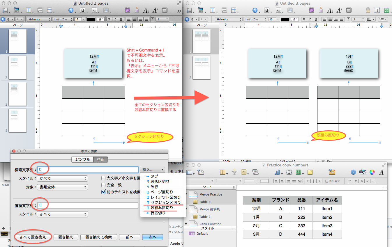Screen dimensions: 392x247
Task: Click the Inspector icon in Numbers toolbar
Action: pyautogui.click(x=353, y=172)
